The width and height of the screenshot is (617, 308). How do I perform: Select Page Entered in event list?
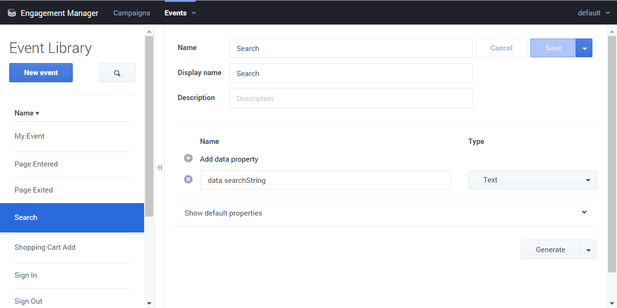point(36,164)
